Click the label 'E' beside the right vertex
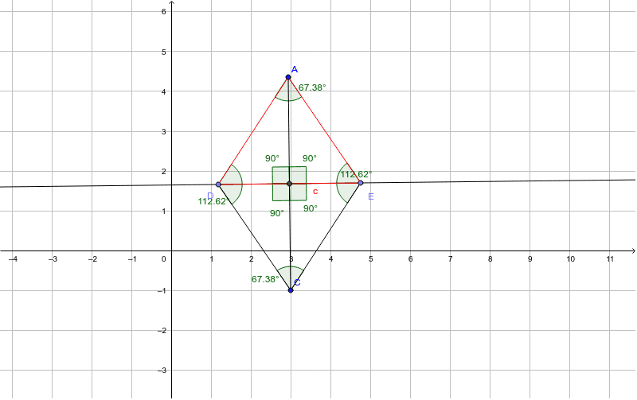The height and width of the screenshot is (400, 637). coord(371,196)
